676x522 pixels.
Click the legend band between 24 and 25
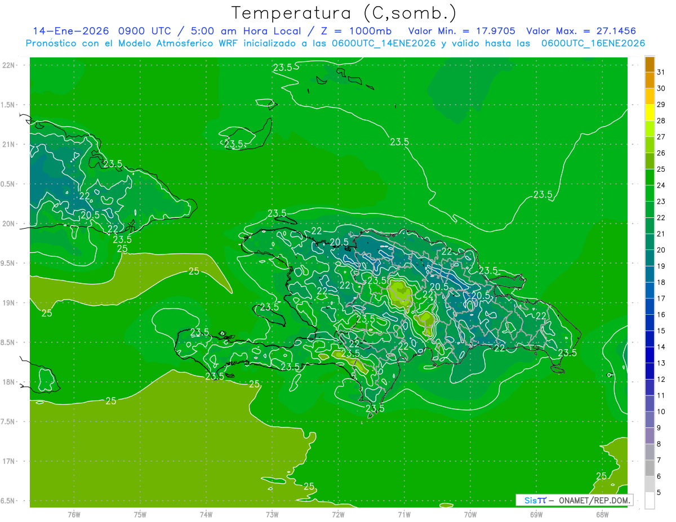coord(650,177)
